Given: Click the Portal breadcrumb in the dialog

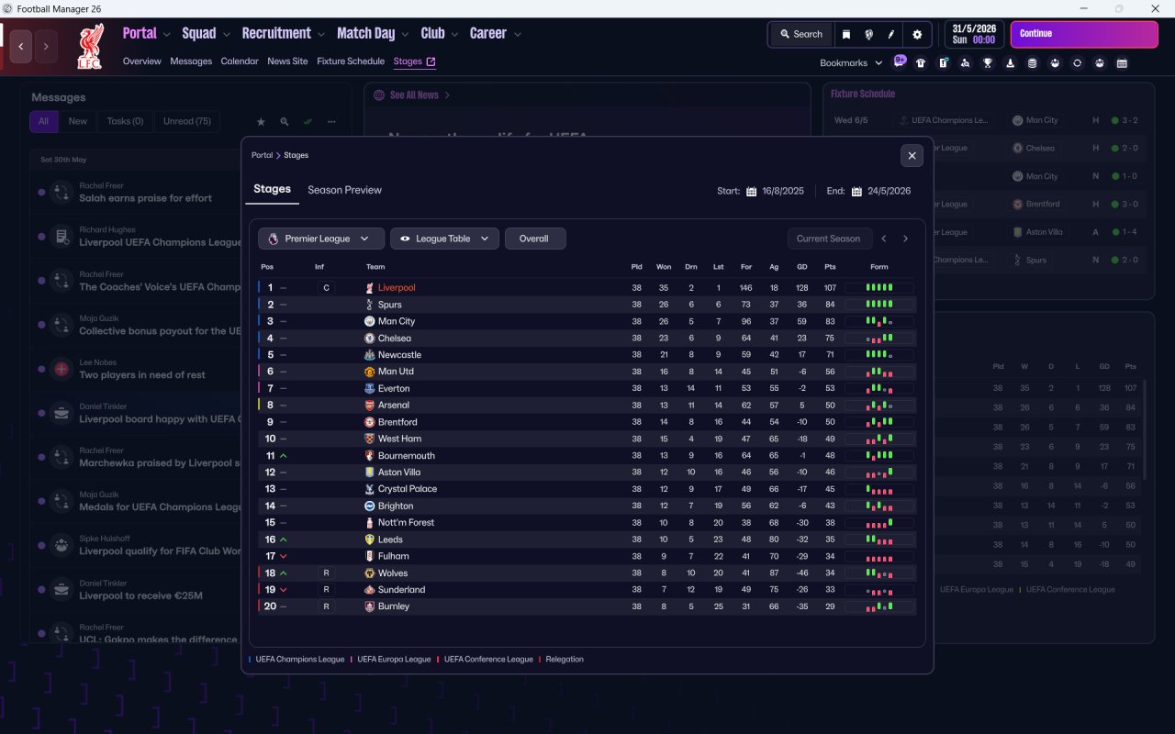Looking at the screenshot, I should point(262,155).
